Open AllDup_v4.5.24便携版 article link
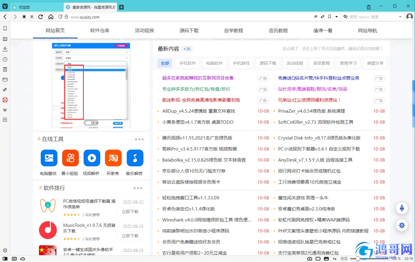The image size is (415, 262). [x=199, y=111]
